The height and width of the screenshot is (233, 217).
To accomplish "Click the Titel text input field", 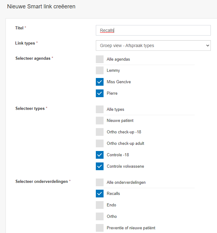I will pyautogui.click(x=153, y=30).
